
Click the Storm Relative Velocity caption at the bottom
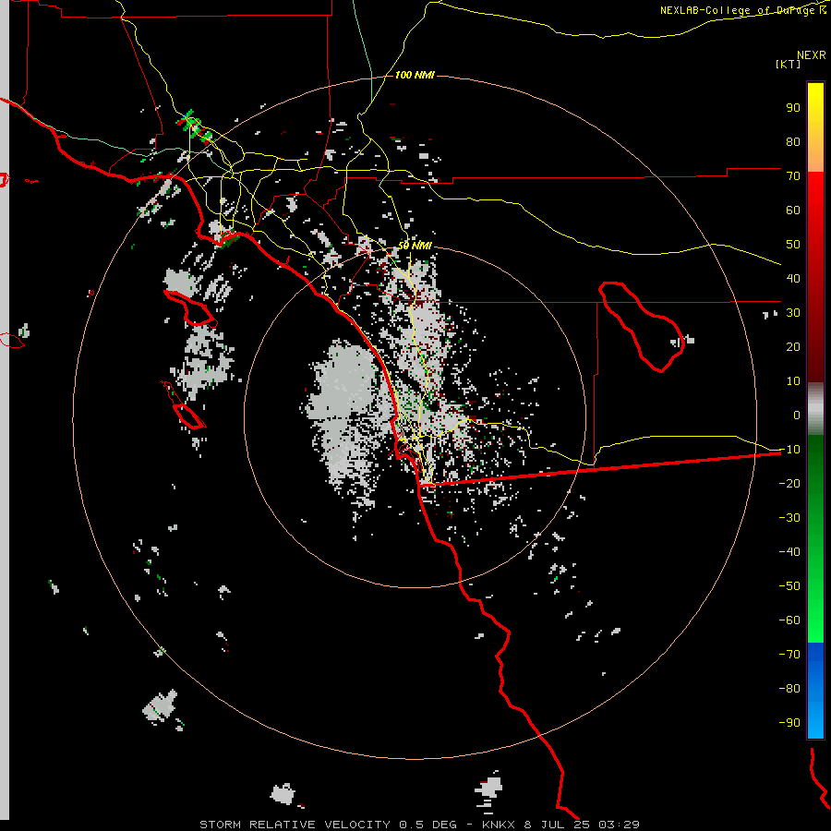(419, 825)
